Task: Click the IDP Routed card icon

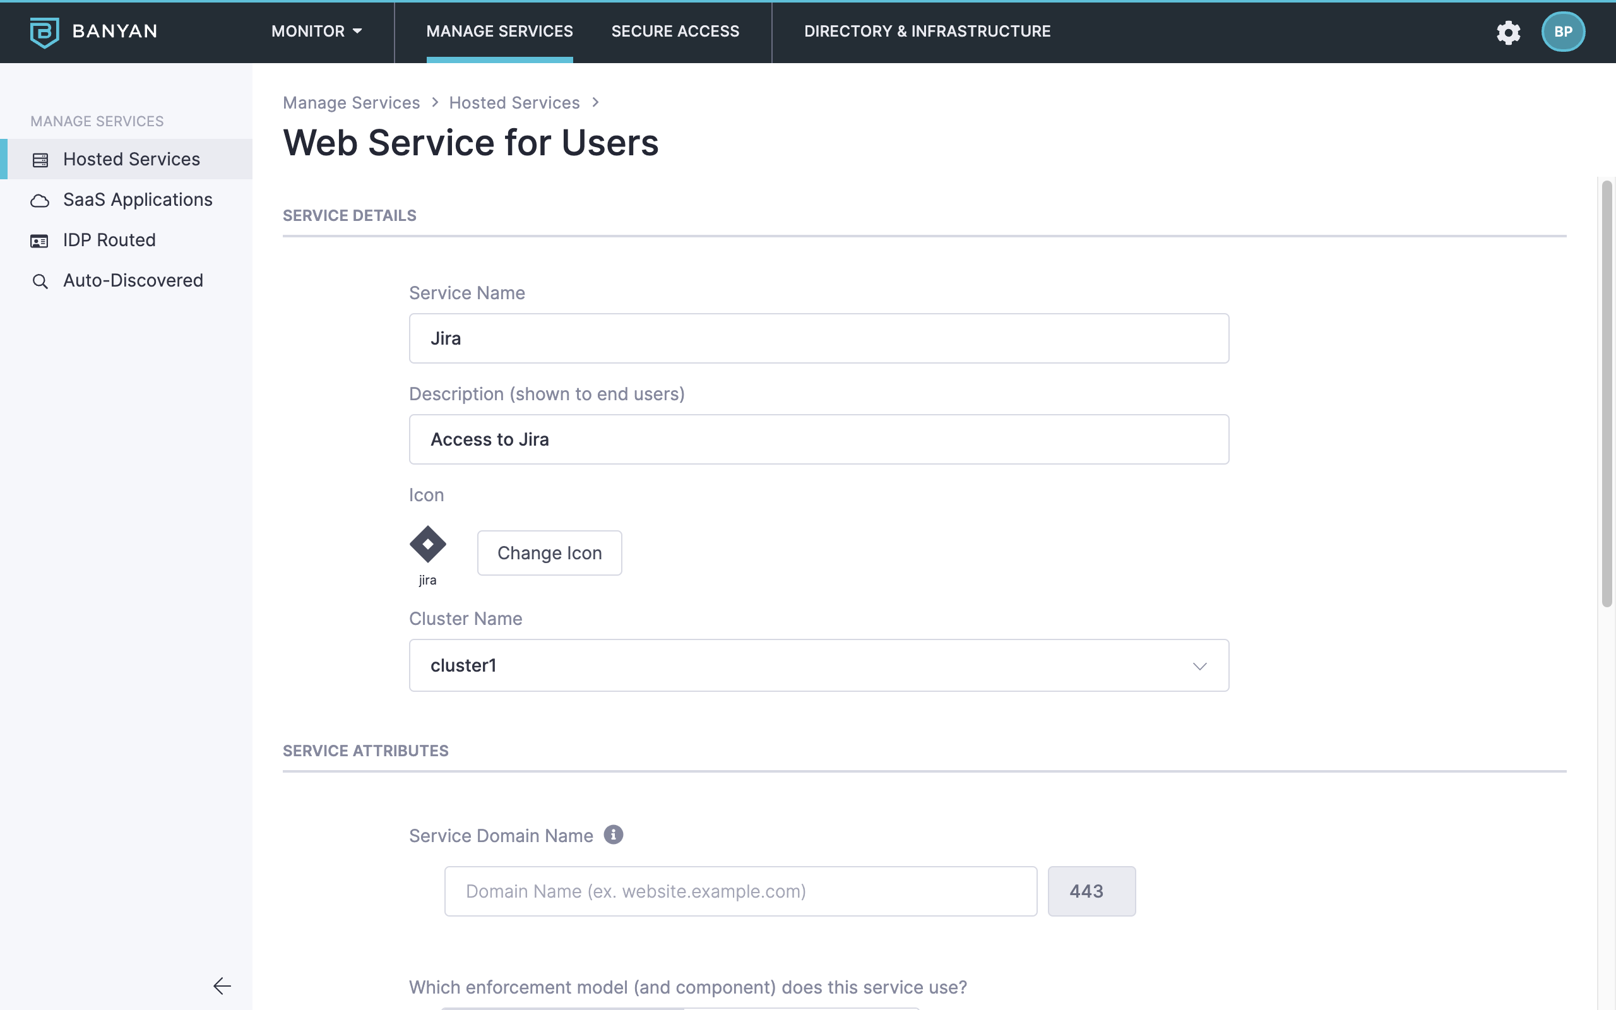Action: (40, 241)
